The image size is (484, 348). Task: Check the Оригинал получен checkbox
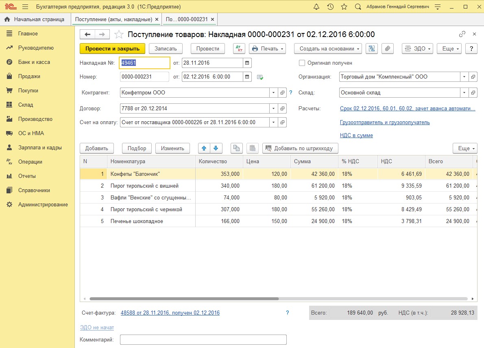pyautogui.click(x=302, y=63)
